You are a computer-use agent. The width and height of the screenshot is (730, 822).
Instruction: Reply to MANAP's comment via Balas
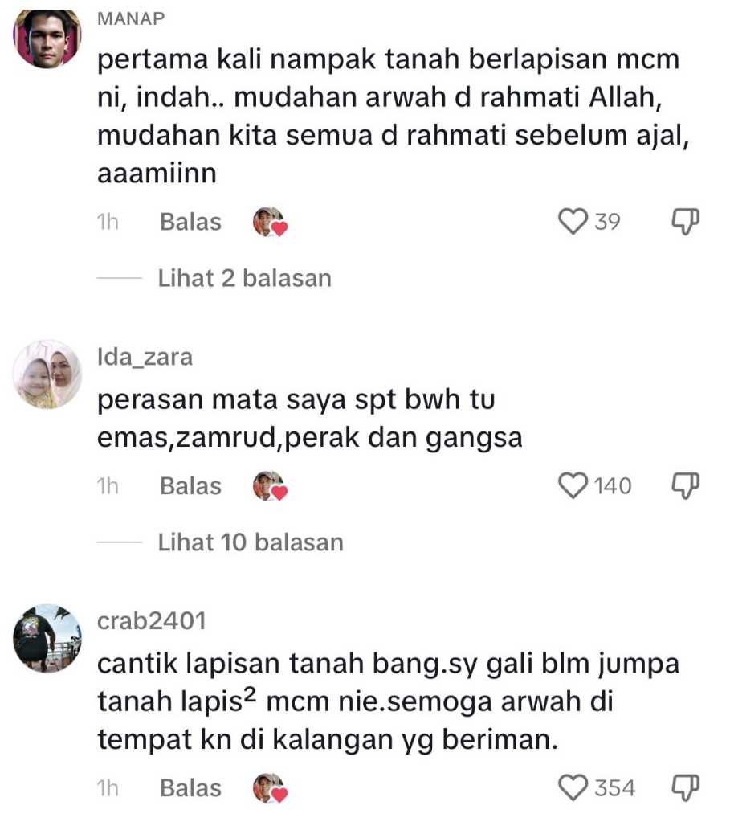pos(191,222)
